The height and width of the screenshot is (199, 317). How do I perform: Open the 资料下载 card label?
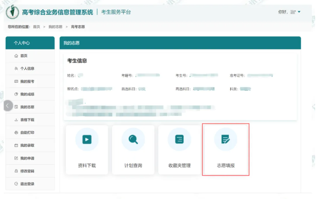click(87, 166)
